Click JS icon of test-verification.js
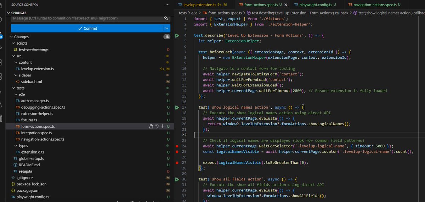The image size is (425, 202). point(16,50)
